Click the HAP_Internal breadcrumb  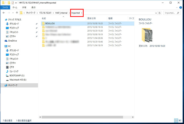(61, 13)
